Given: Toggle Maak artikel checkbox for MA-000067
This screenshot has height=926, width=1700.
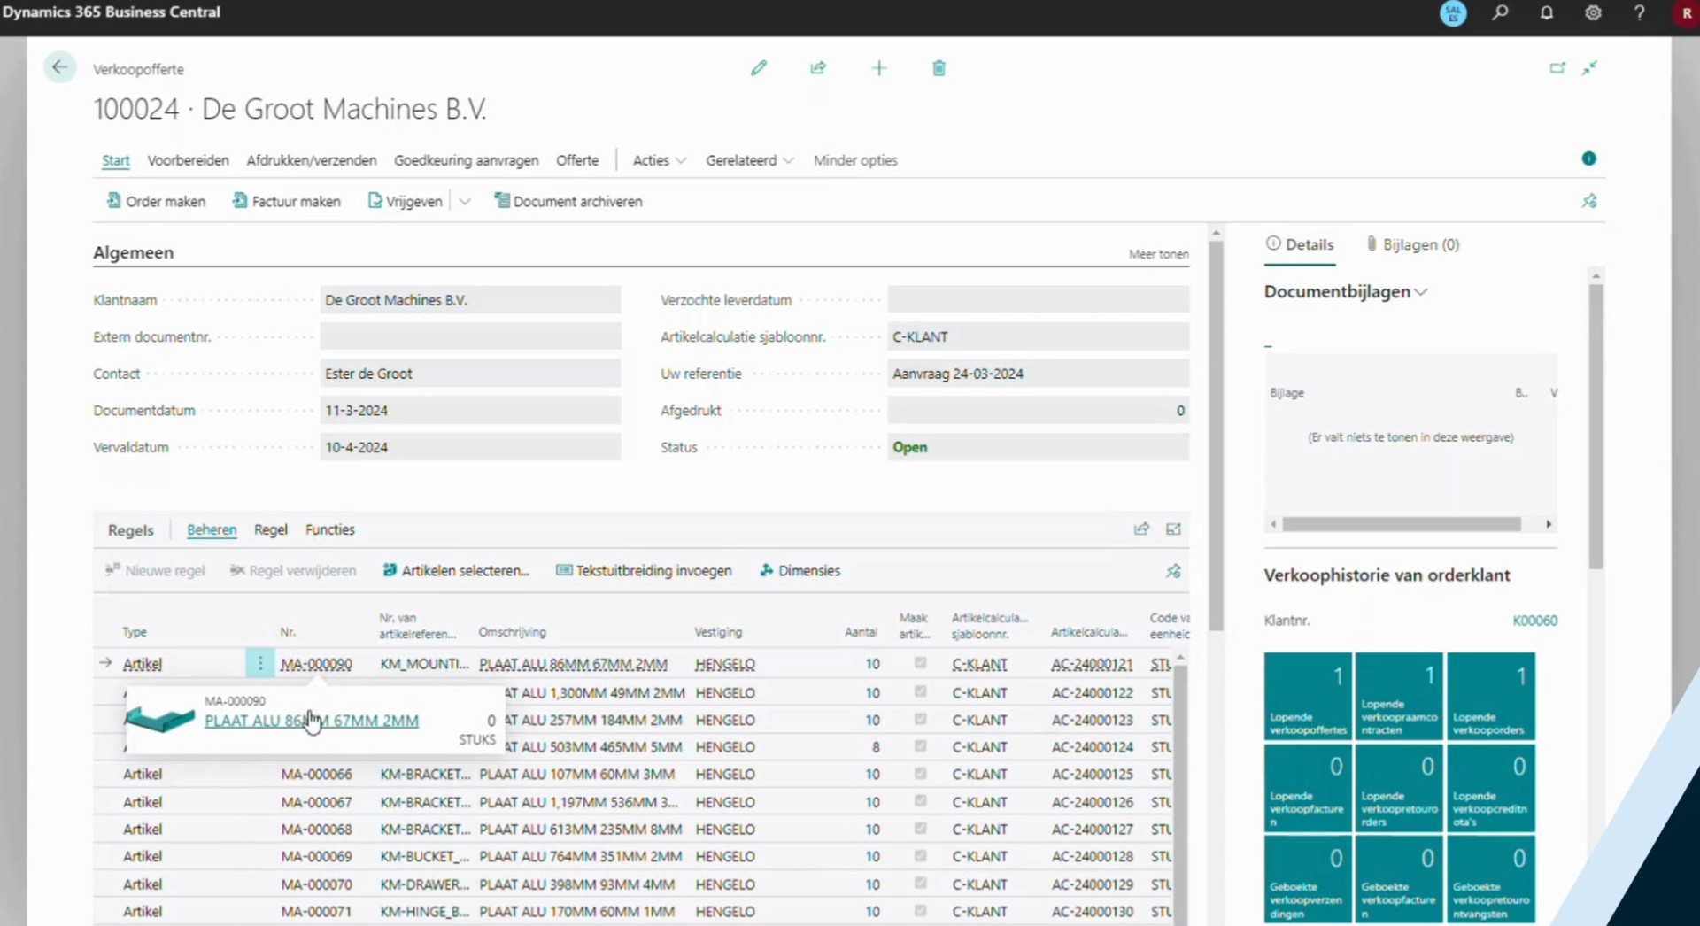Looking at the screenshot, I should 920,801.
